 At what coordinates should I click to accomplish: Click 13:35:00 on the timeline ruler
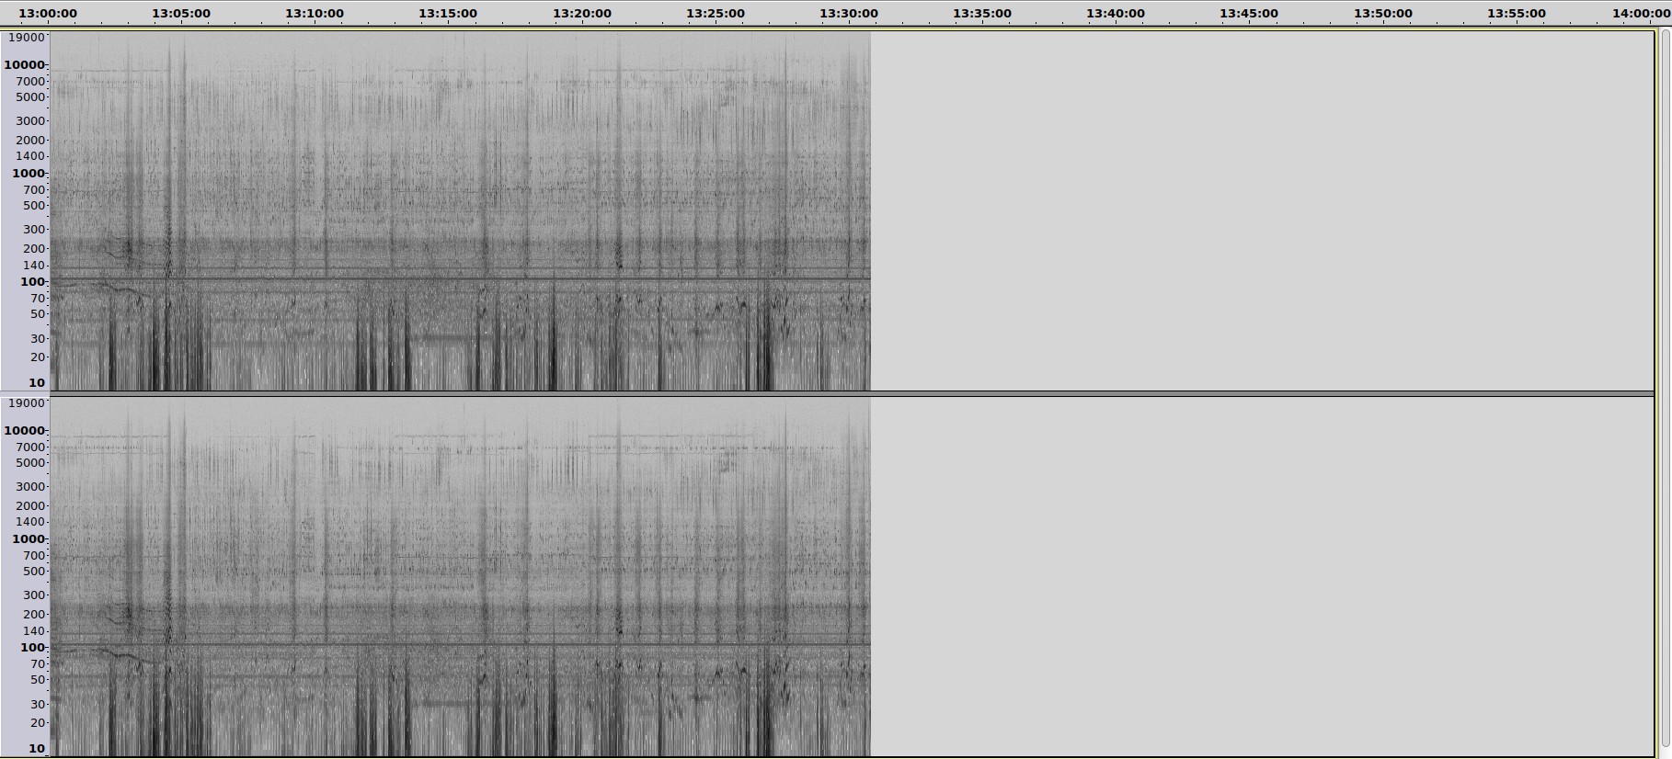(x=982, y=14)
